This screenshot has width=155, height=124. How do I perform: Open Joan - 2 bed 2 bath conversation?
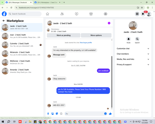(x=22, y=36)
